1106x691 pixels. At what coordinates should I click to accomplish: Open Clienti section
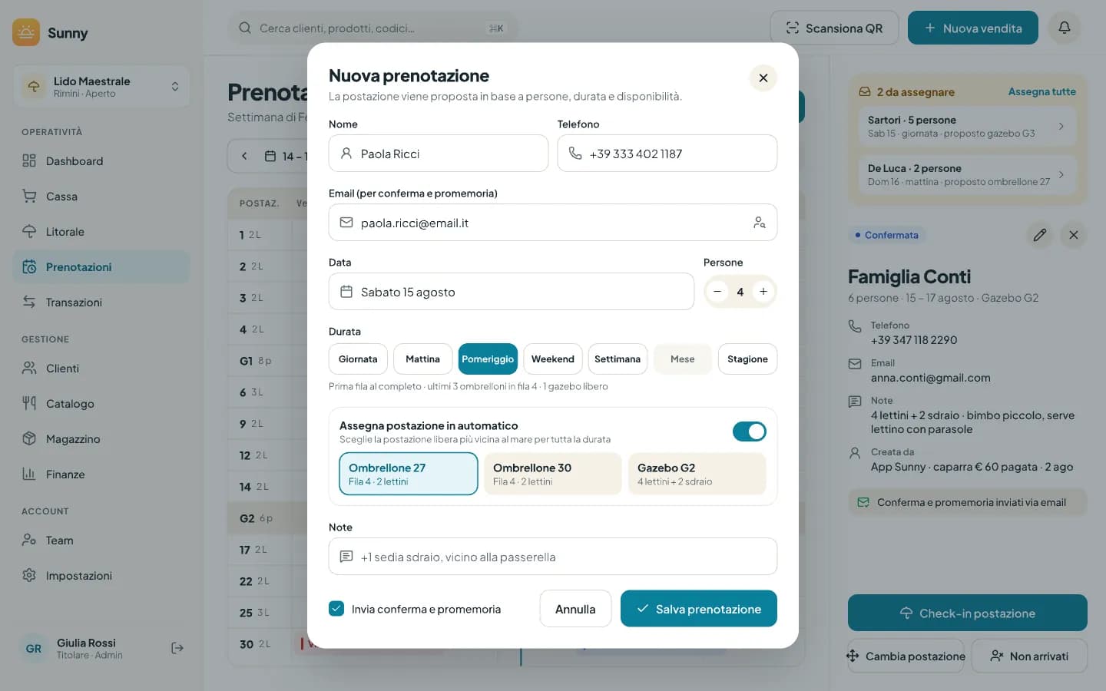tap(101, 369)
